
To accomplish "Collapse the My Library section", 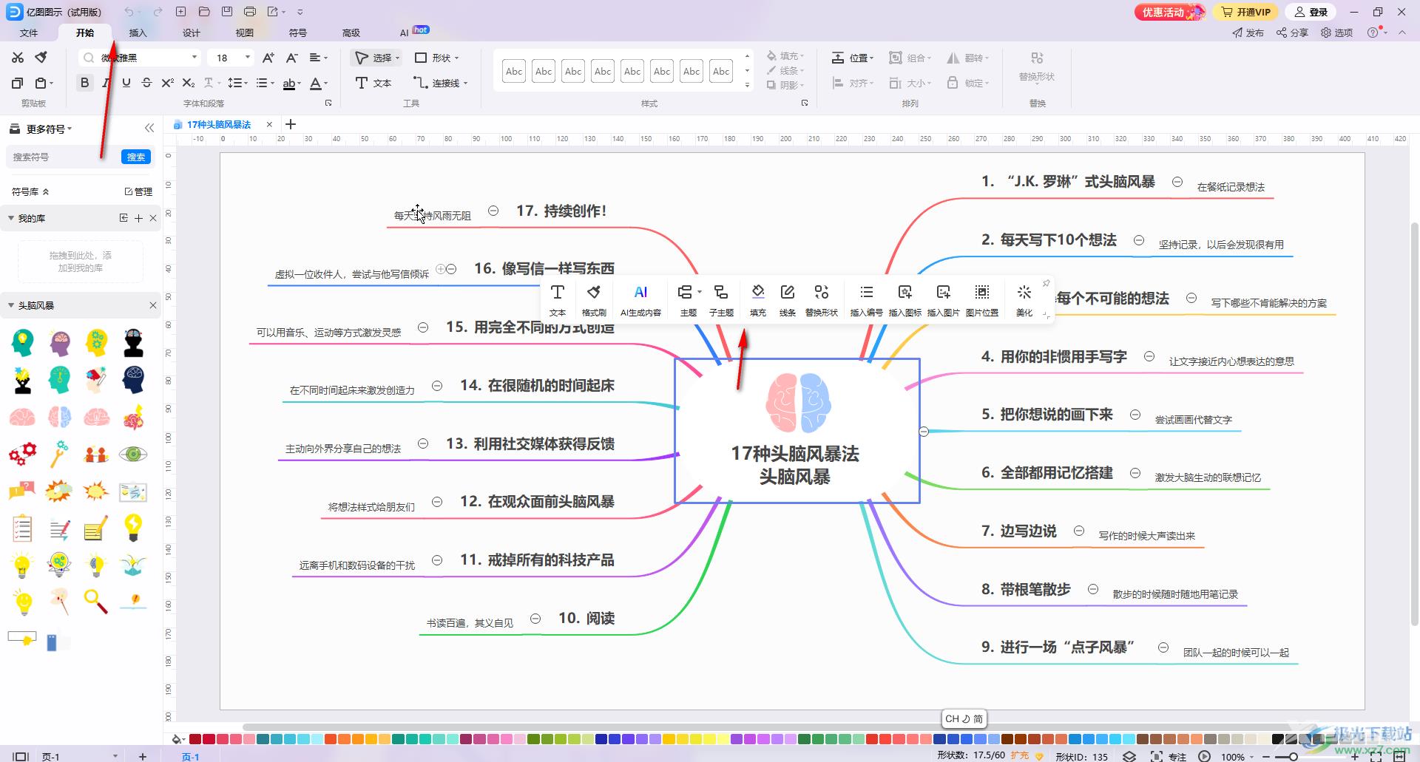I will pyautogui.click(x=11, y=218).
